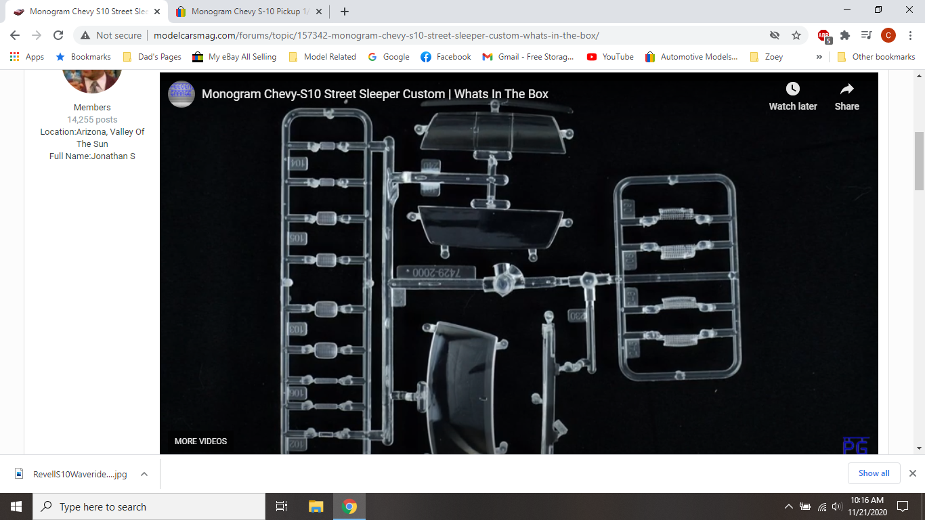Click the embedded video frame

(x=519, y=263)
